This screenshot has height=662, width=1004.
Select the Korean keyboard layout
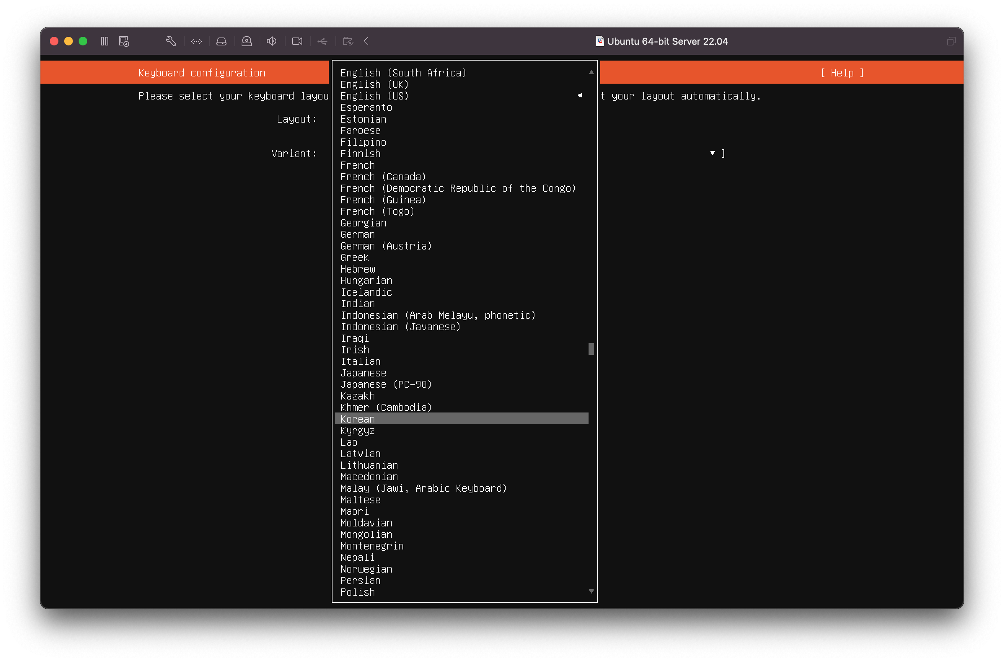(x=461, y=419)
